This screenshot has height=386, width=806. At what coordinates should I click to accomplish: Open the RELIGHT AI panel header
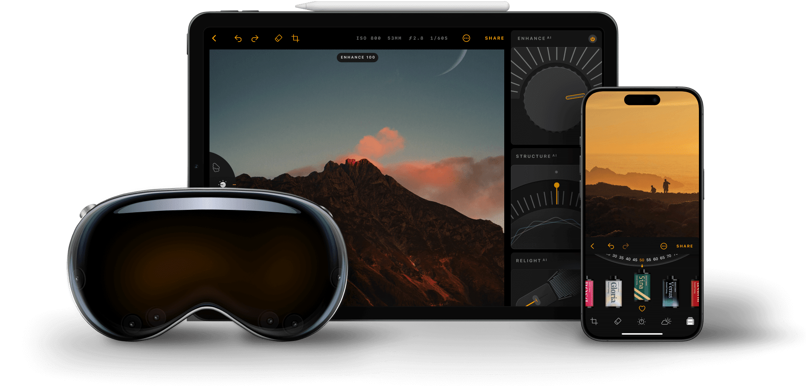click(531, 260)
